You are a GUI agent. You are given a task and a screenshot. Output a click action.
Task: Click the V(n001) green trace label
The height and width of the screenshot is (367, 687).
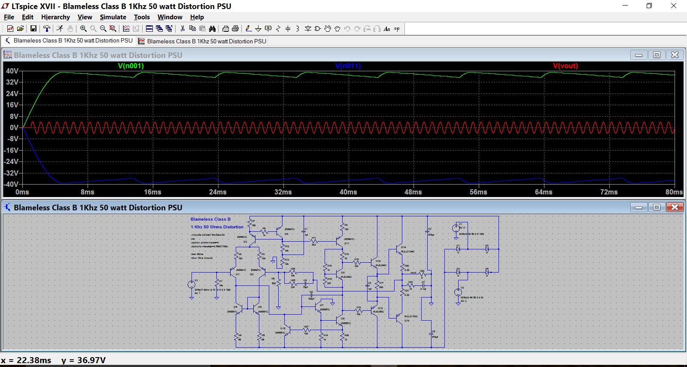(131, 66)
